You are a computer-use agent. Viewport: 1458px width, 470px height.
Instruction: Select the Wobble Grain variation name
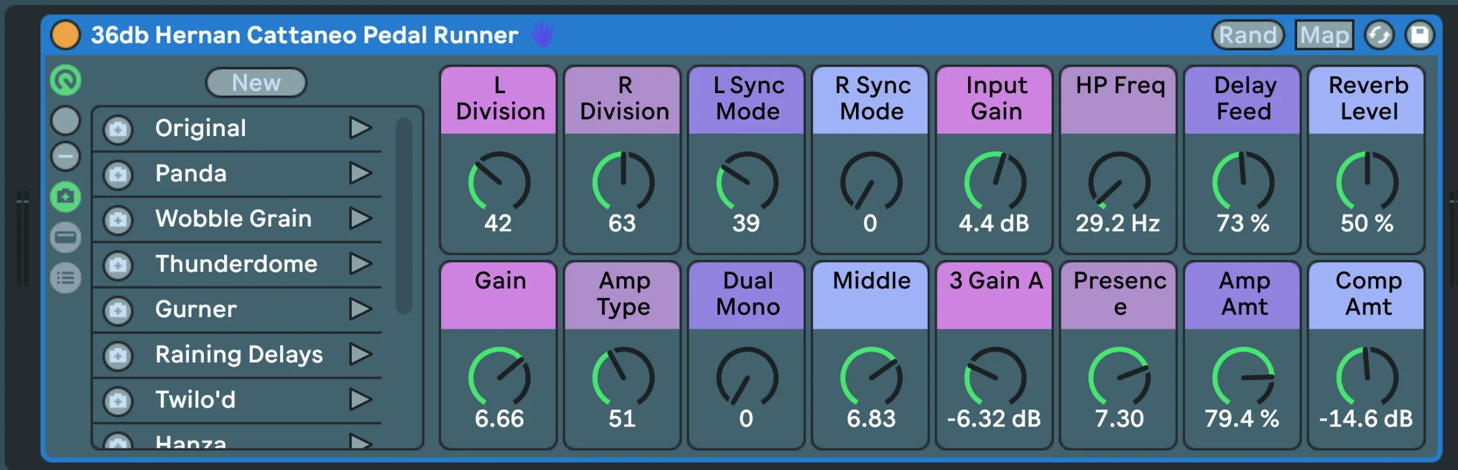point(233,219)
